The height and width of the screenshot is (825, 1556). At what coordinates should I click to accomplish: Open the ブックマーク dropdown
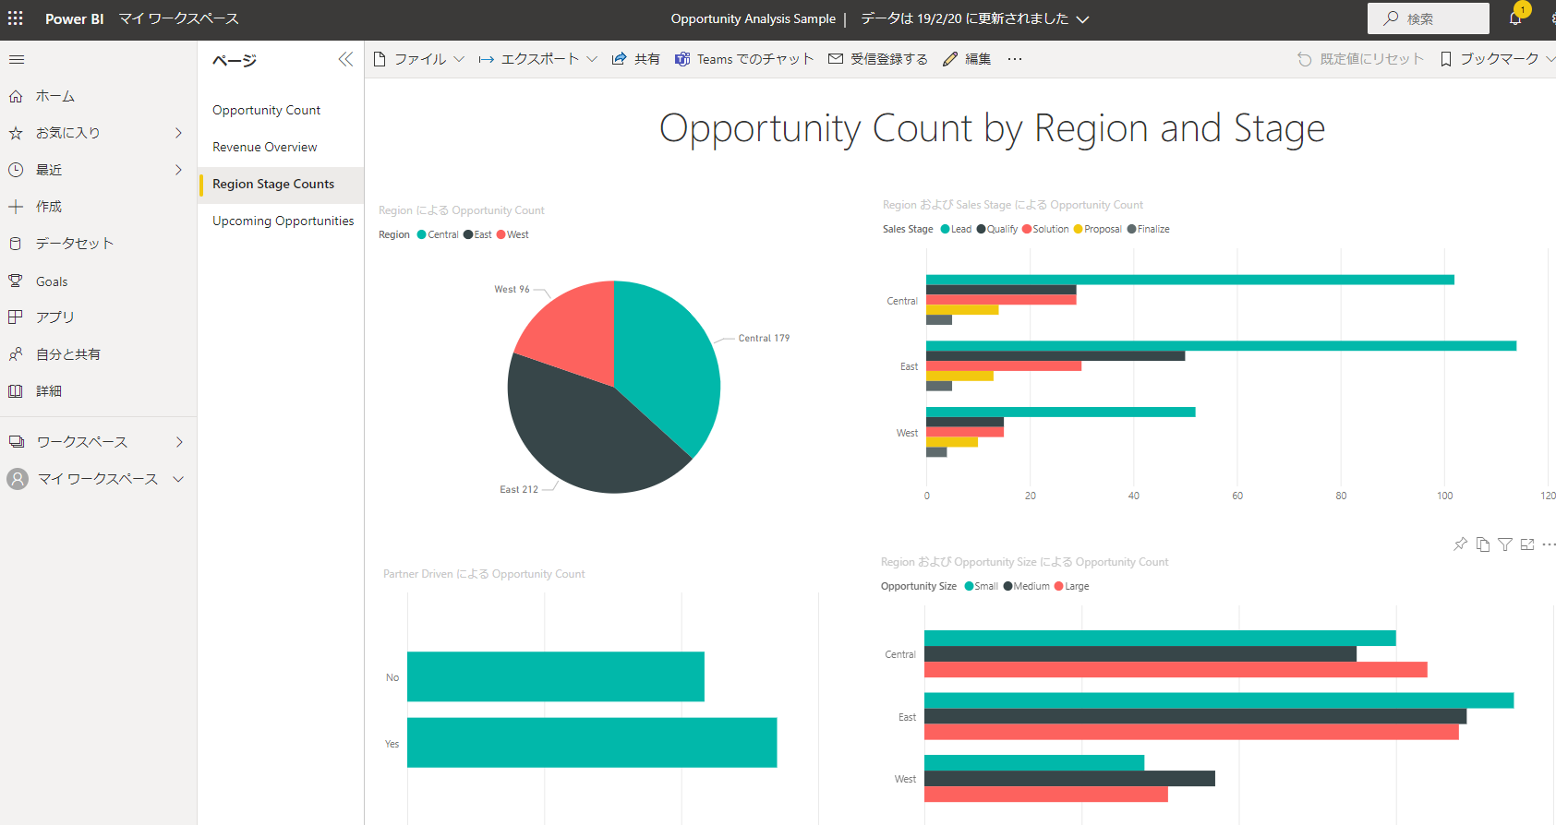coord(1498,59)
